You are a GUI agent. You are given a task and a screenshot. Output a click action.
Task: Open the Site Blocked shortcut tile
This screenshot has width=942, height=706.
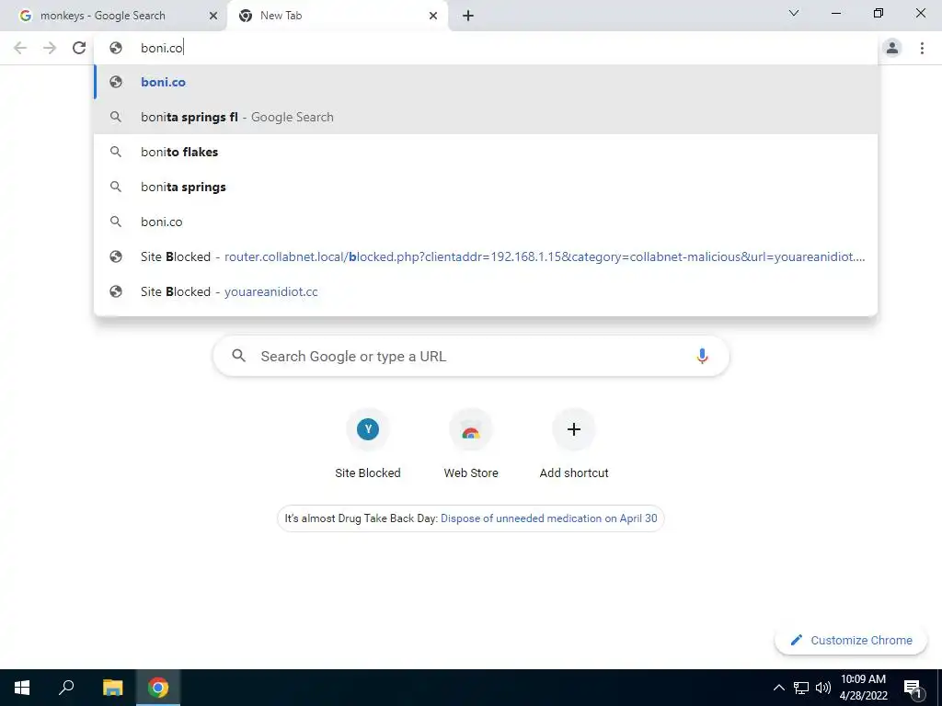368,444
